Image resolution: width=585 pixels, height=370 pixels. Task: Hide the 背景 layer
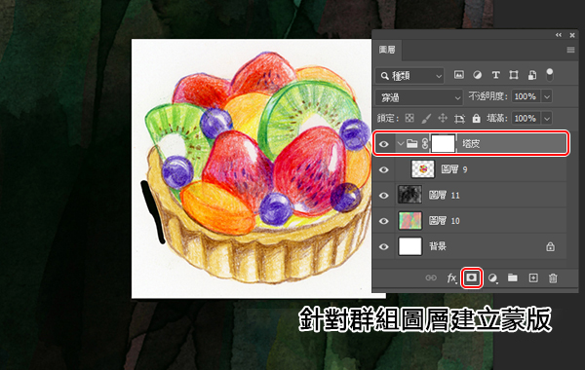[x=383, y=247]
